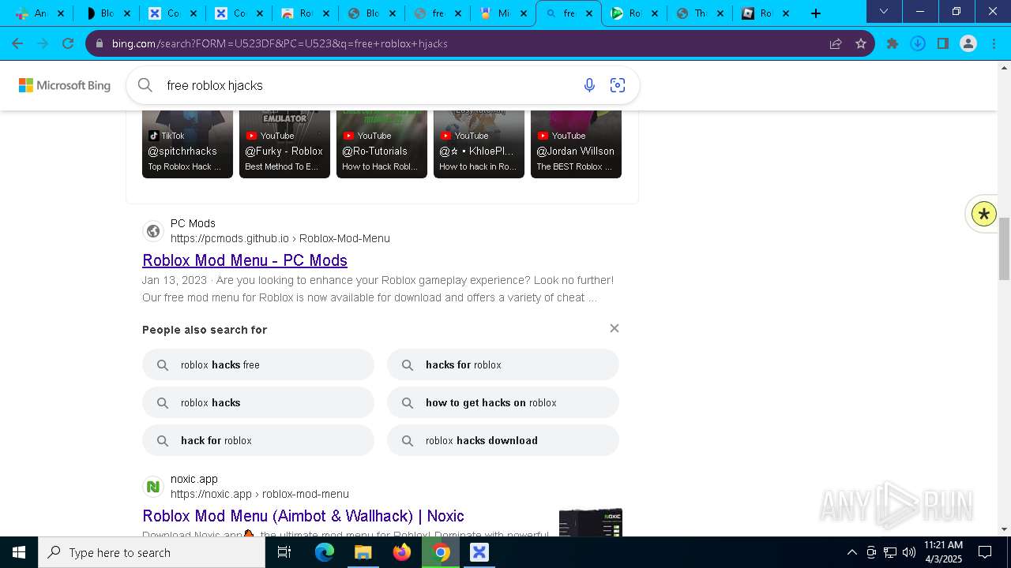Click Windows 'Type here to search' box

coord(152,552)
